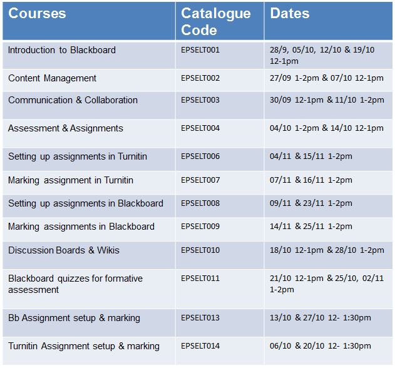Click the Catalogue Code column header
Image resolution: width=395 pixels, height=368 pixels.
[x=220, y=21]
